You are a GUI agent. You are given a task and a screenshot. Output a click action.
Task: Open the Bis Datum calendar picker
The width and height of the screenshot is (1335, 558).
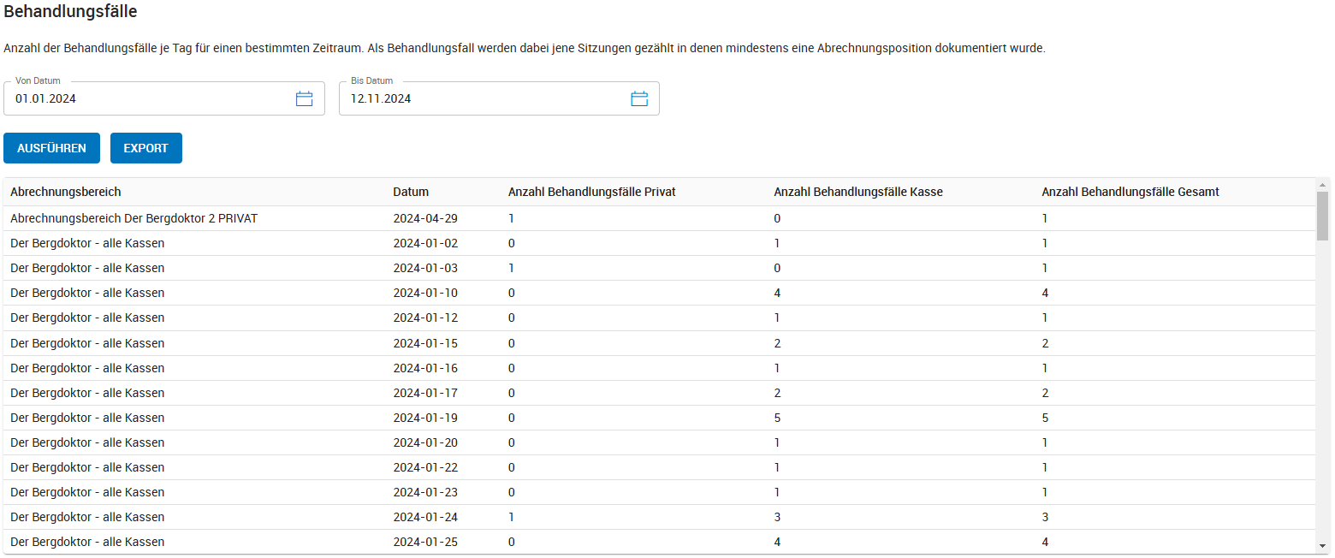pyautogui.click(x=639, y=98)
